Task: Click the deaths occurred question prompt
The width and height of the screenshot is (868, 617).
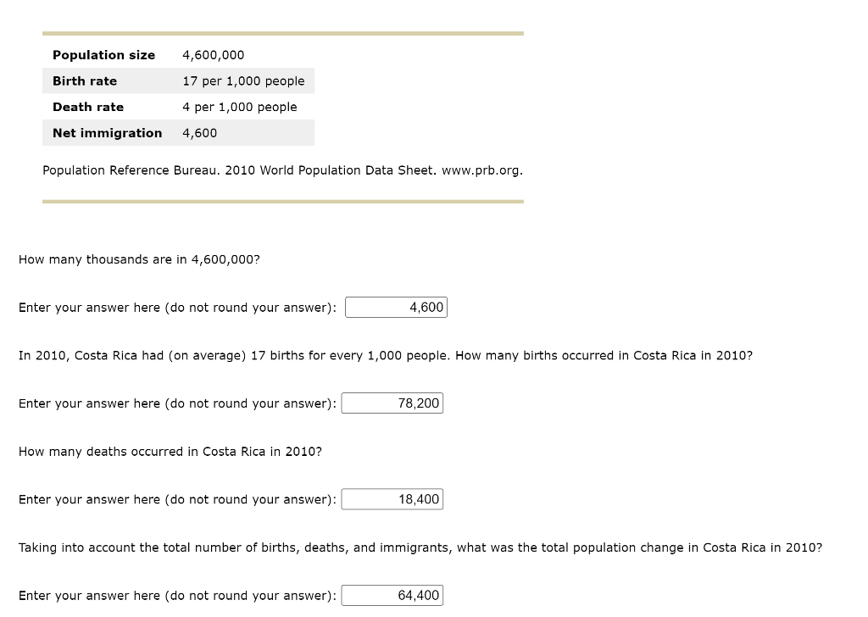Action: [x=170, y=451]
